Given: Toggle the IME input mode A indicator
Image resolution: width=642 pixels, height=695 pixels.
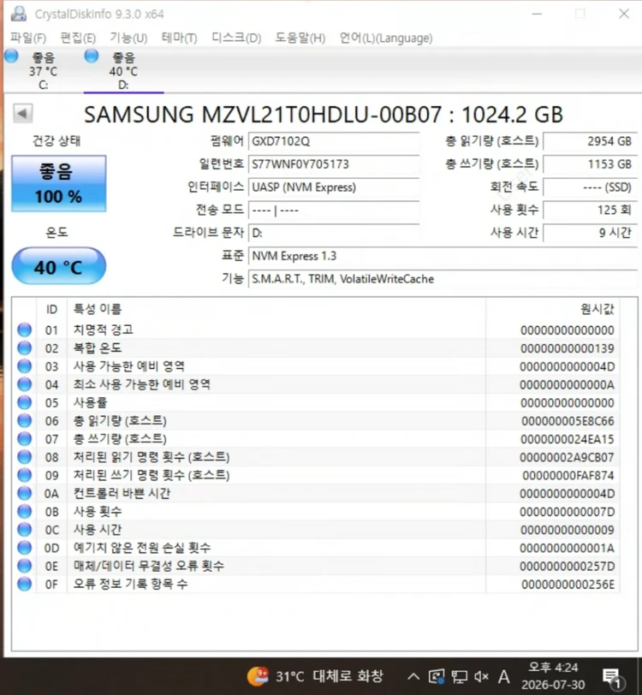Looking at the screenshot, I should point(503,676).
